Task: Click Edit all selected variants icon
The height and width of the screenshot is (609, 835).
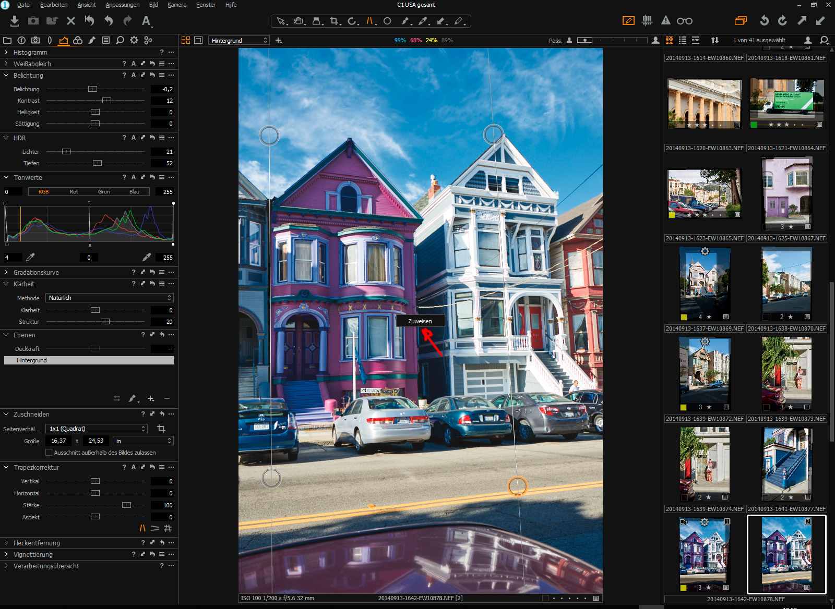Action: click(741, 21)
